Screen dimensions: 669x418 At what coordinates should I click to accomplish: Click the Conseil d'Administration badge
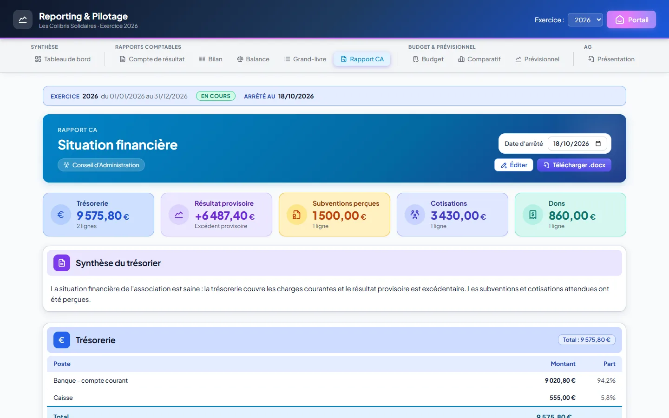(101, 165)
